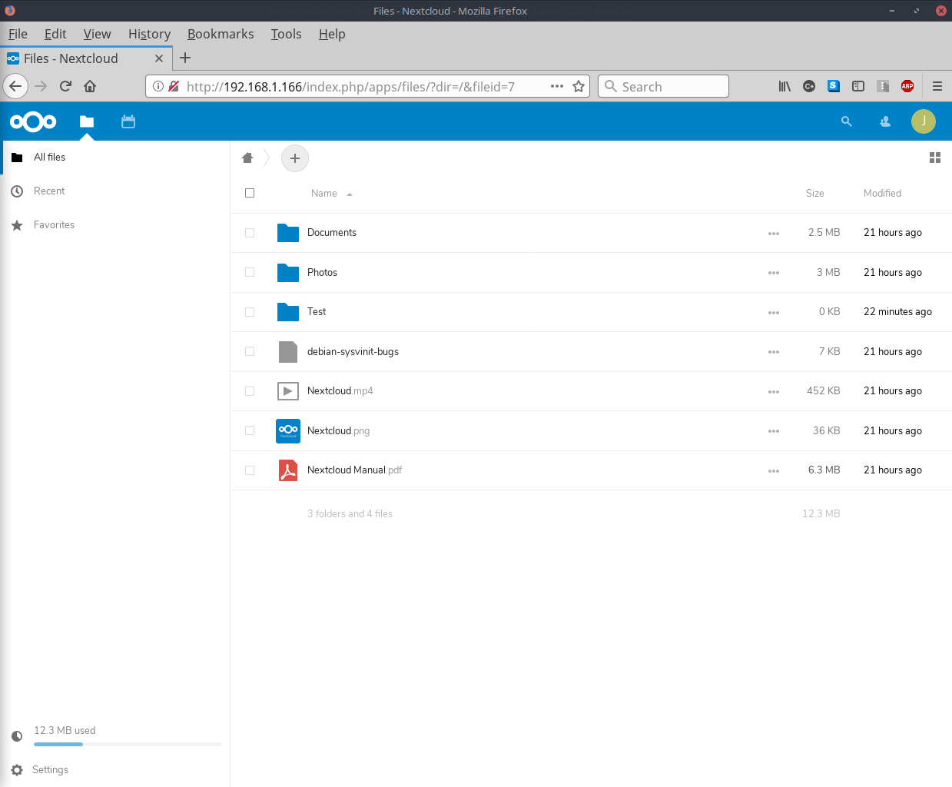This screenshot has height=787, width=952.
Task: Open the Tools menu
Action: tap(286, 34)
